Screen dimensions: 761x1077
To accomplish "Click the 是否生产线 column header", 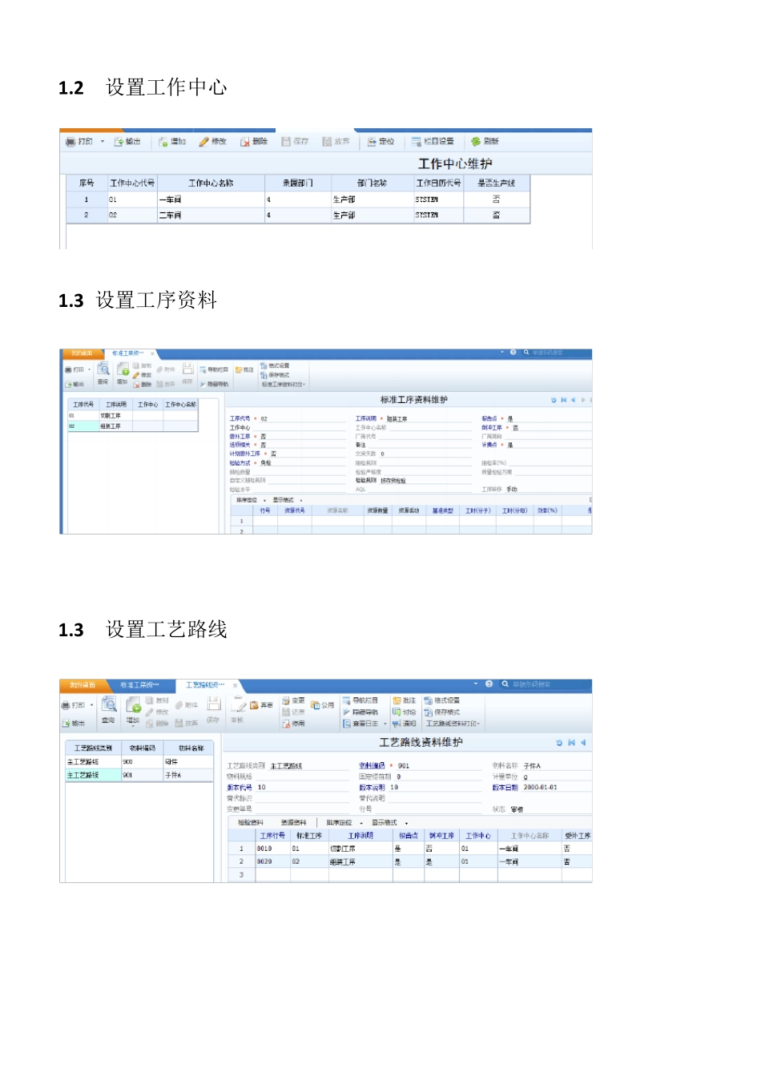I will point(497,183).
